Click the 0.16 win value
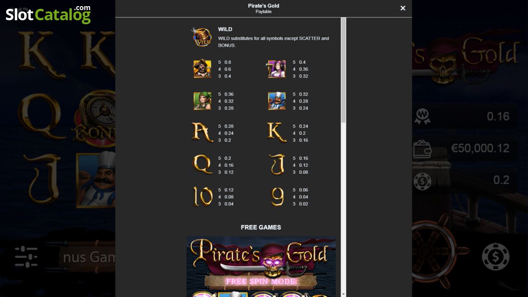The width and height of the screenshot is (528, 297). 498,116
